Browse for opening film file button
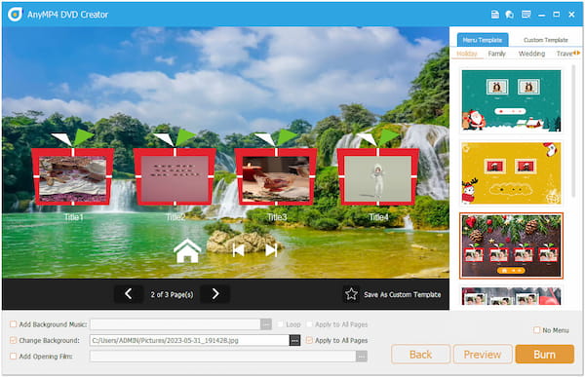 coord(361,357)
